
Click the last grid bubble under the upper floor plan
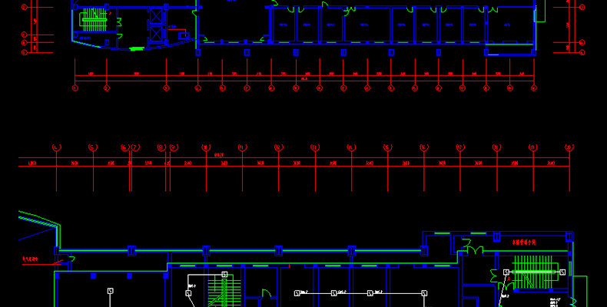pyautogui.click(x=534, y=88)
